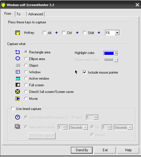
Task: Select Active window capture mode
Action: [26, 78]
